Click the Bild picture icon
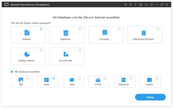Image resolution: width=173 pixels, height=108 pixels. tap(21, 80)
